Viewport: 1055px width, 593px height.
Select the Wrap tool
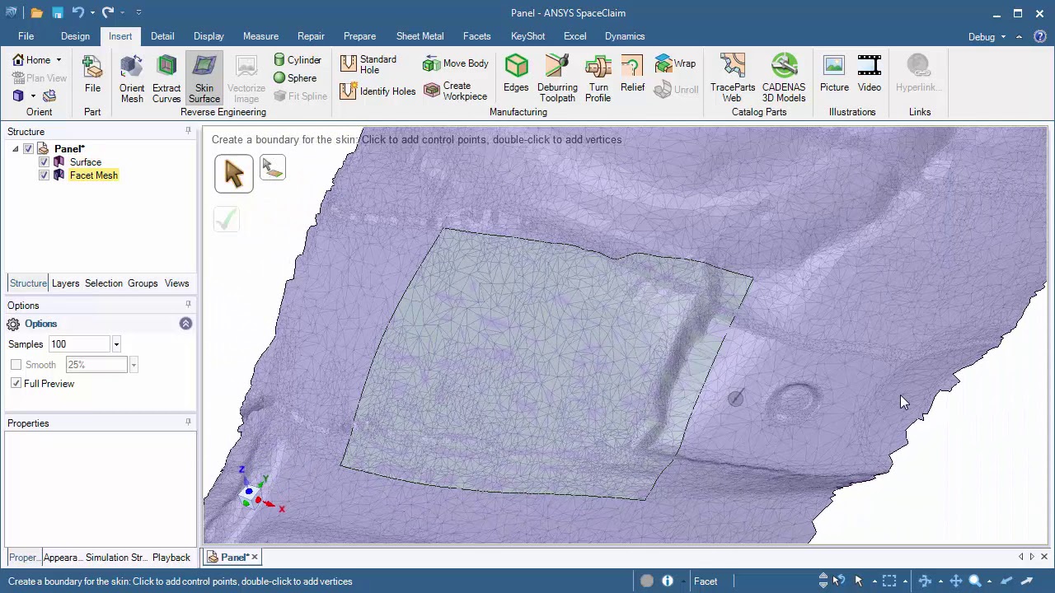click(x=676, y=63)
